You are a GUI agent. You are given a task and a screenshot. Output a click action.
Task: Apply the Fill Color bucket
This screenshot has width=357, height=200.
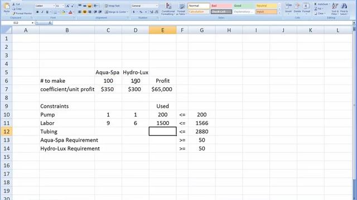coord(63,12)
